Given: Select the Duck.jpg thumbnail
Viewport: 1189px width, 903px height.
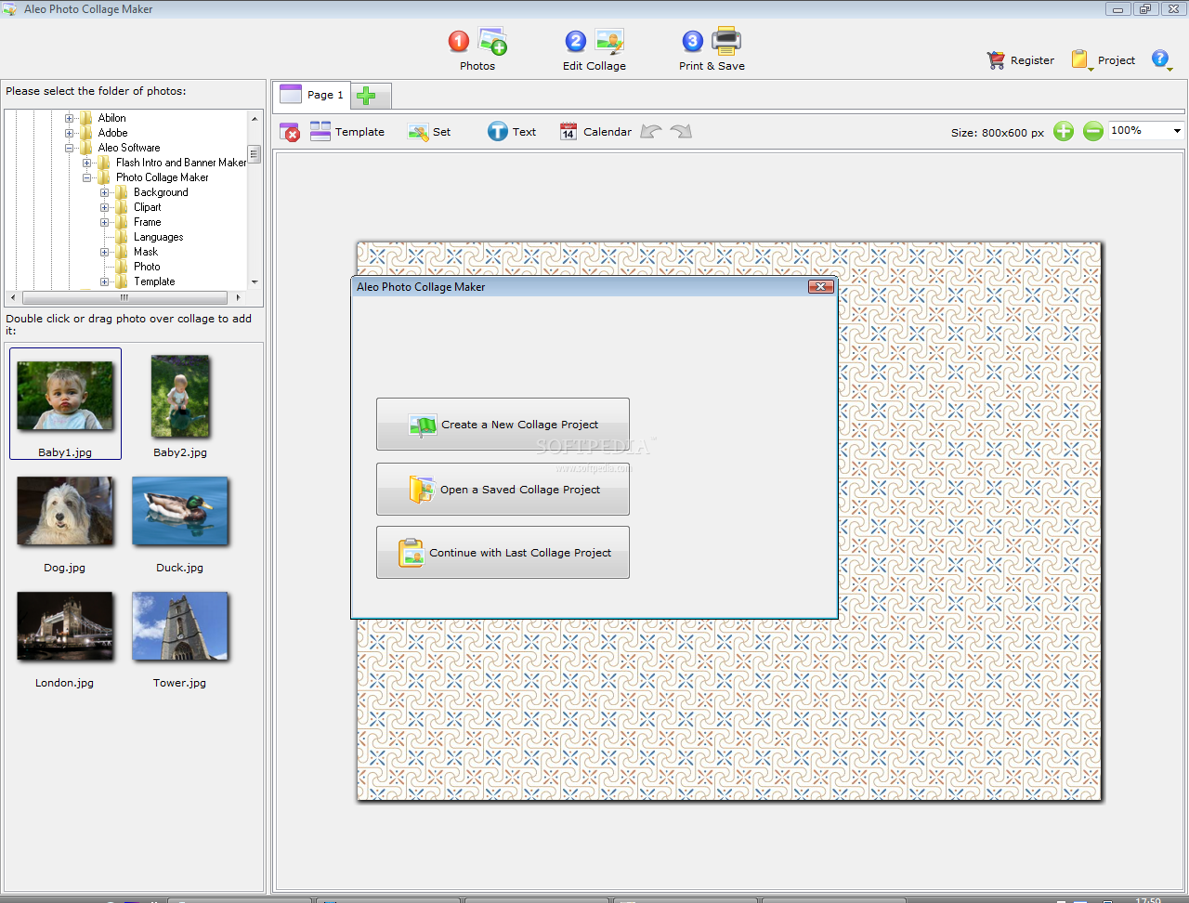Looking at the screenshot, I should [180, 518].
